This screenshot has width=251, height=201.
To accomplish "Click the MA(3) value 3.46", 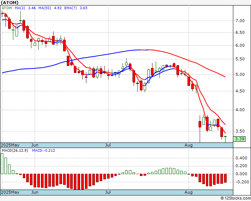I will tap(32, 8).
